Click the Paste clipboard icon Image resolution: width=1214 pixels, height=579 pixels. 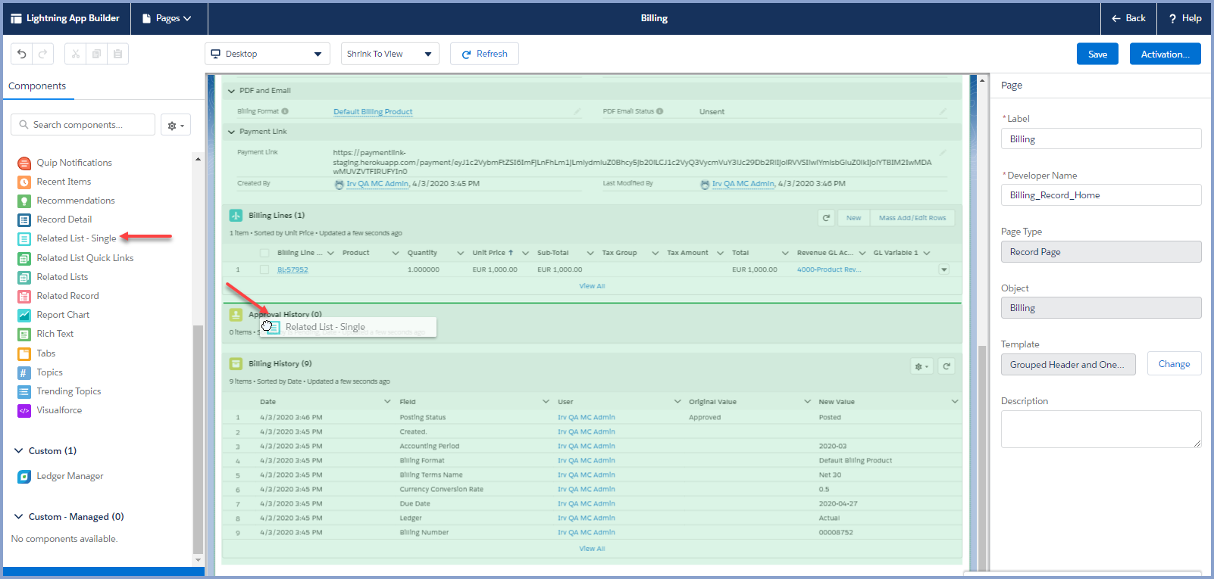coord(117,54)
